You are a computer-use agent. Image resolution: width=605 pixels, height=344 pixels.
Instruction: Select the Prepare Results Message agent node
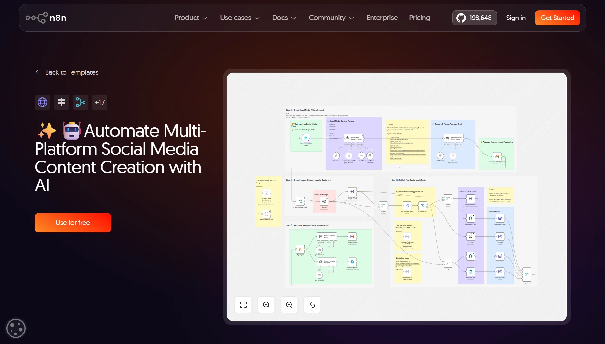pos(327,262)
